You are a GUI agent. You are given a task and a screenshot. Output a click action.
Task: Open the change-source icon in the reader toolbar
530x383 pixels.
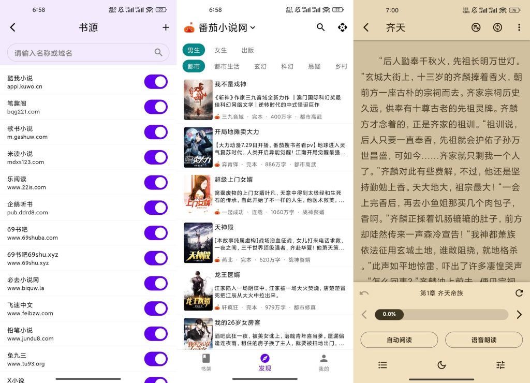coord(476,27)
